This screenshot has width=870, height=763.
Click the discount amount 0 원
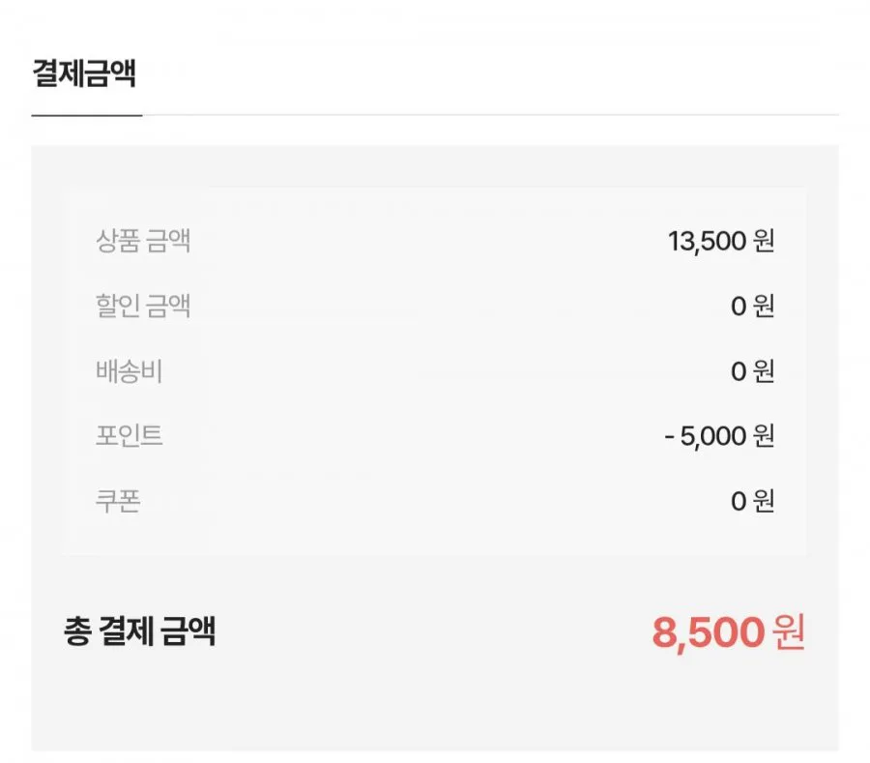(x=752, y=306)
